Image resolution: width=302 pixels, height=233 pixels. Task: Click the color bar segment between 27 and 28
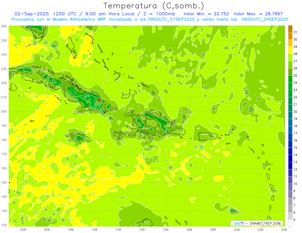tap(290, 57)
